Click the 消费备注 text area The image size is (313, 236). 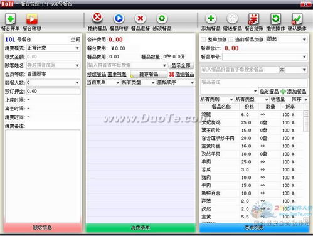pyautogui.click(x=43, y=176)
